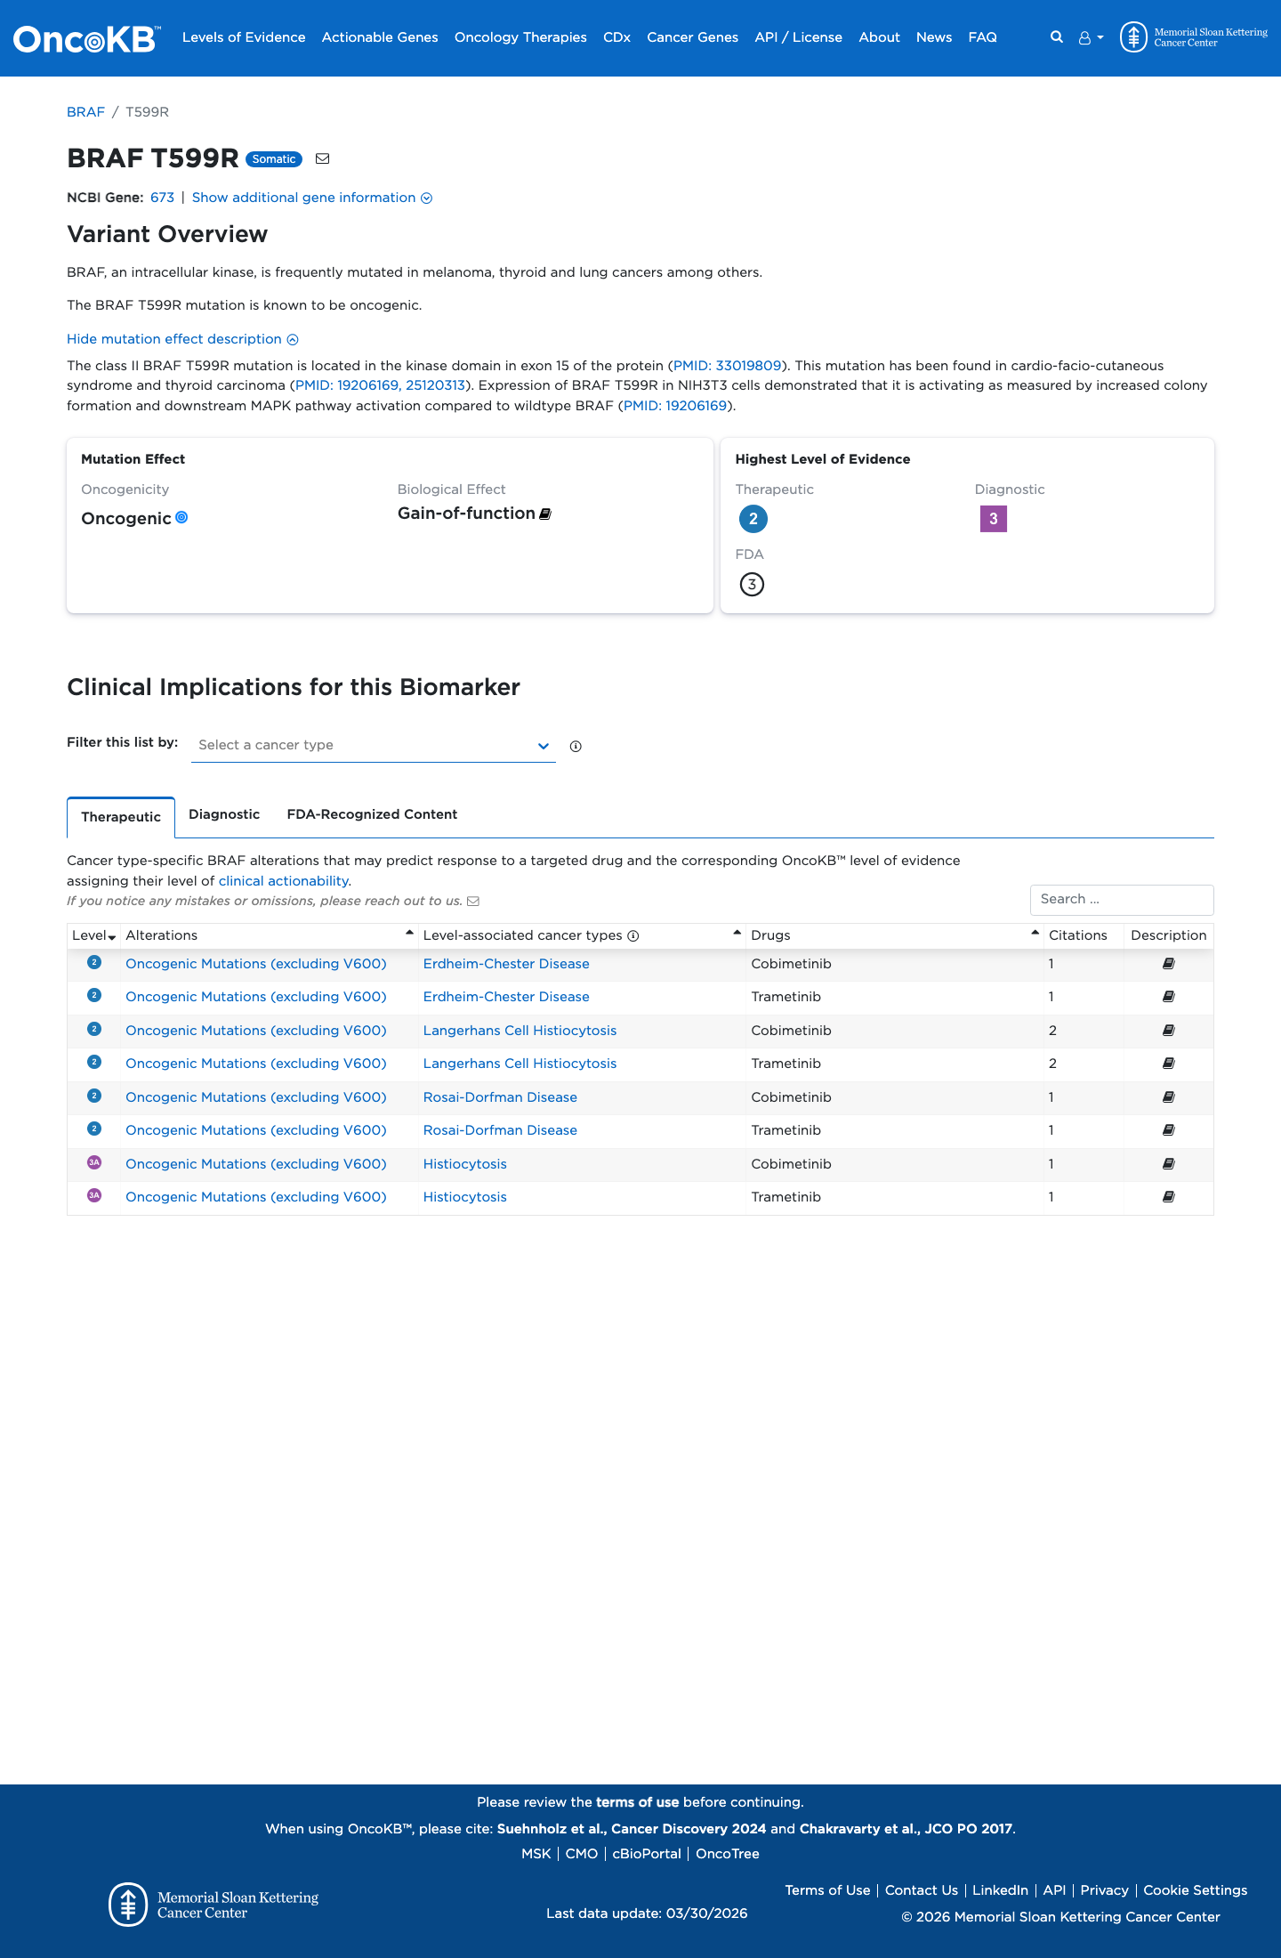Click footer Memorial Sloan Kettering logo
This screenshot has width=1281, height=1958.
coord(213,1905)
